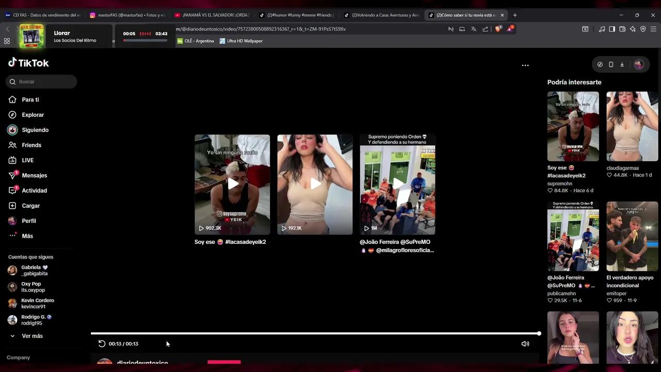Switch to '#humor #funny #meme' TikTok tab
The width and height of the screenshot is (661, 372).
coord(297,15)
